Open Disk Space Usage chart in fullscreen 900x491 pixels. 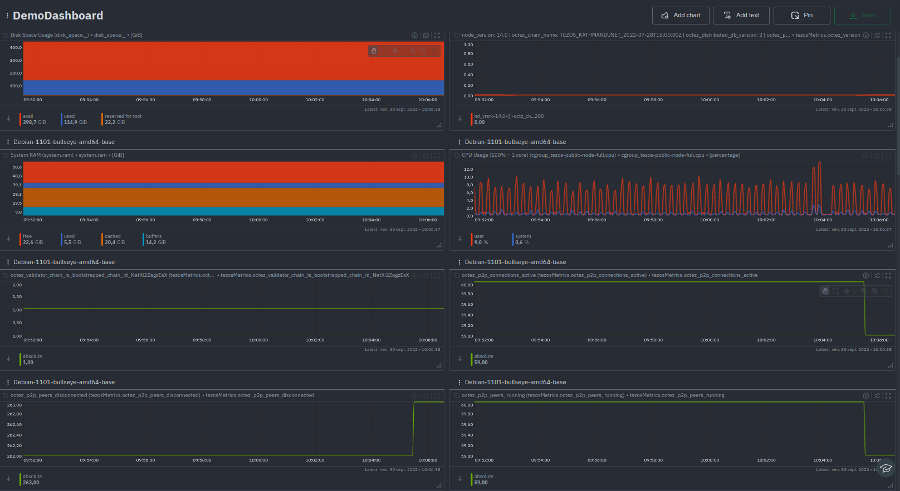click(x=437, y=35)
